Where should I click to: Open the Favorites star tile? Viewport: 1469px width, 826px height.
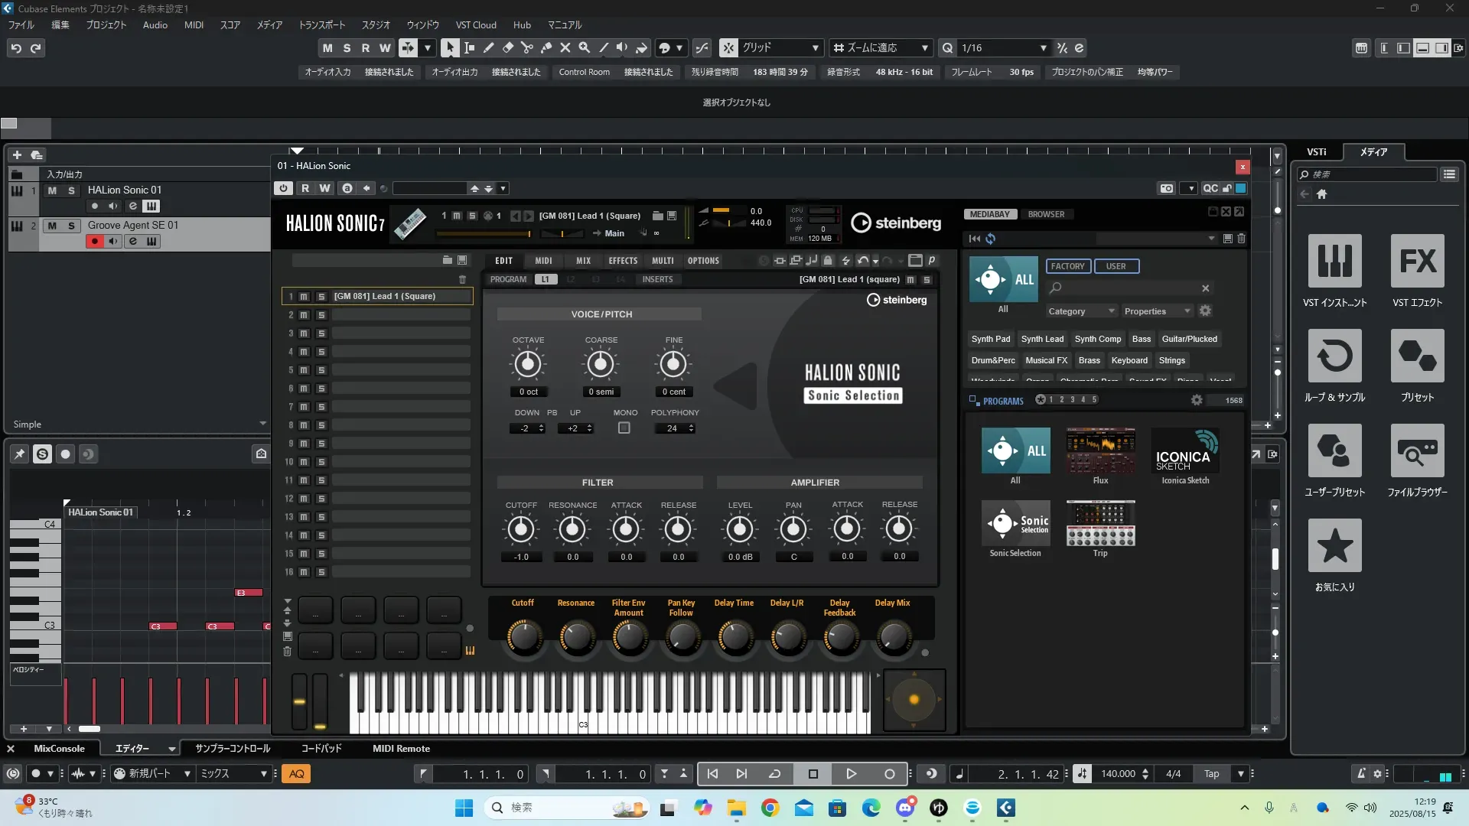pyautogui.click(x=1334, y=546)
